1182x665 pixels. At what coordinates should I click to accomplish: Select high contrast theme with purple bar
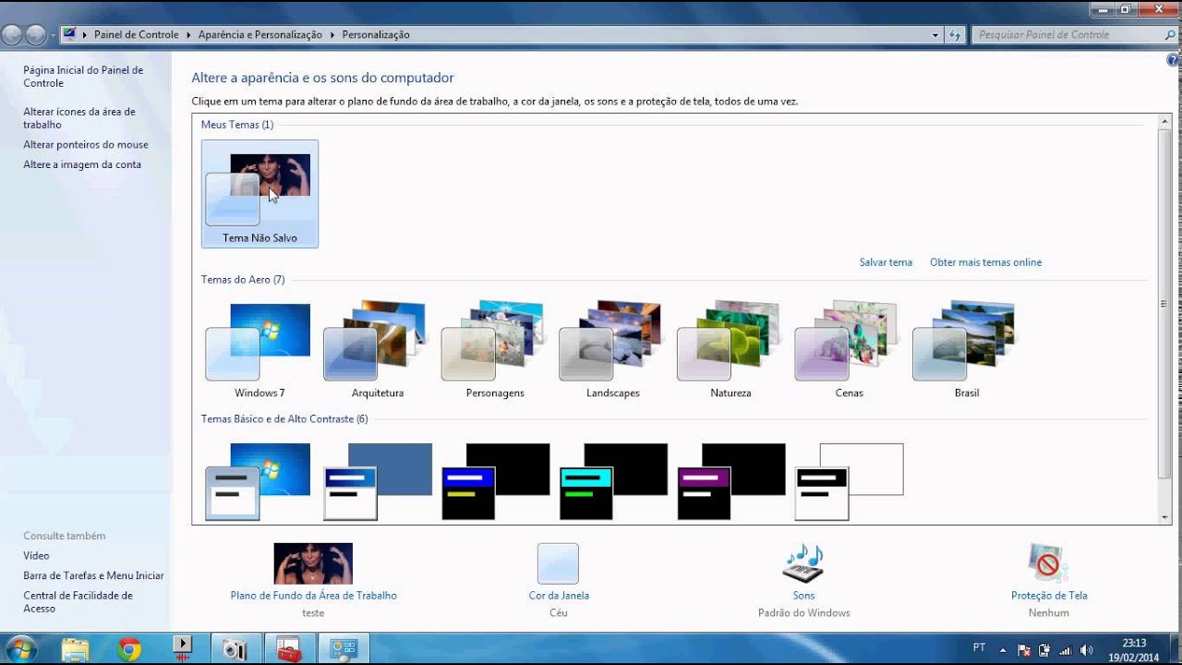[x=730, y=481]
